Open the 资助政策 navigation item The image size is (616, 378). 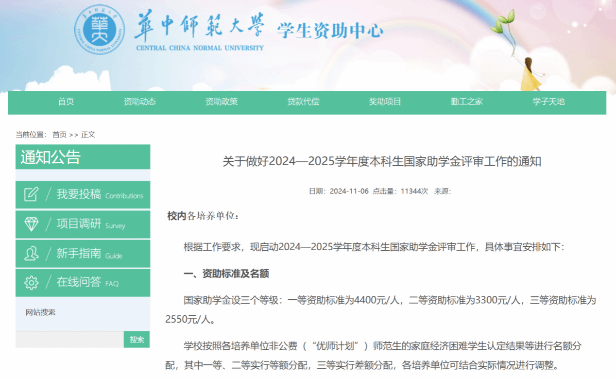click(x=222, y=102)
